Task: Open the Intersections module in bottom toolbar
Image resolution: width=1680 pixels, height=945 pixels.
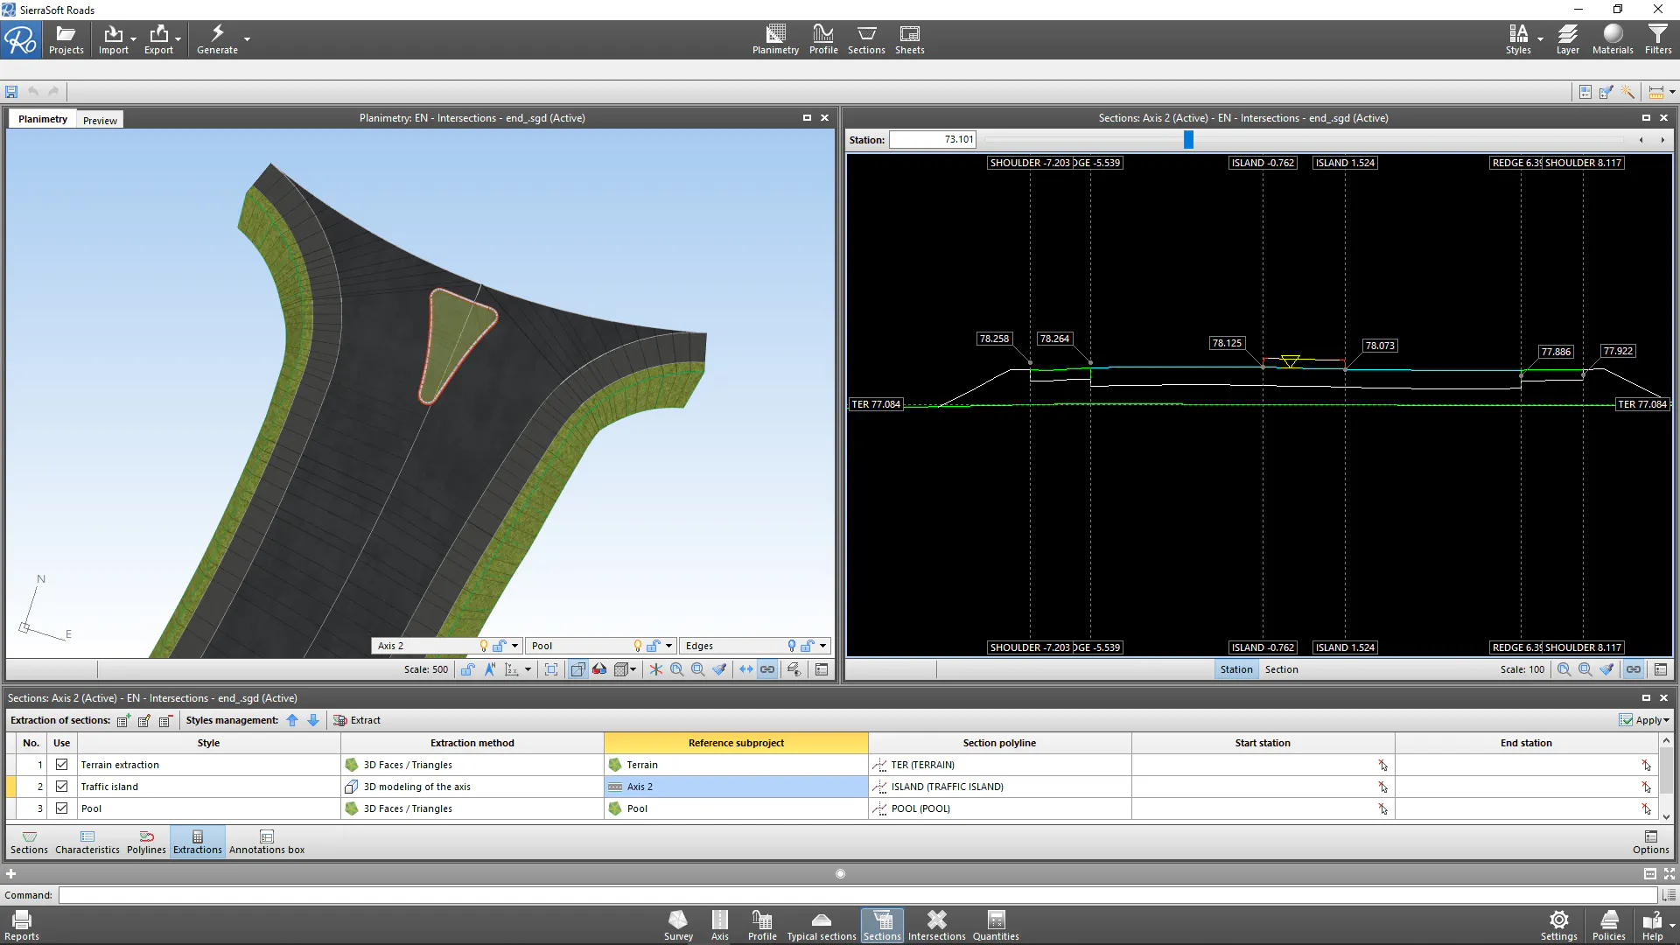Action: pos(936,925)
